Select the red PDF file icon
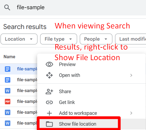 point(8,102)
